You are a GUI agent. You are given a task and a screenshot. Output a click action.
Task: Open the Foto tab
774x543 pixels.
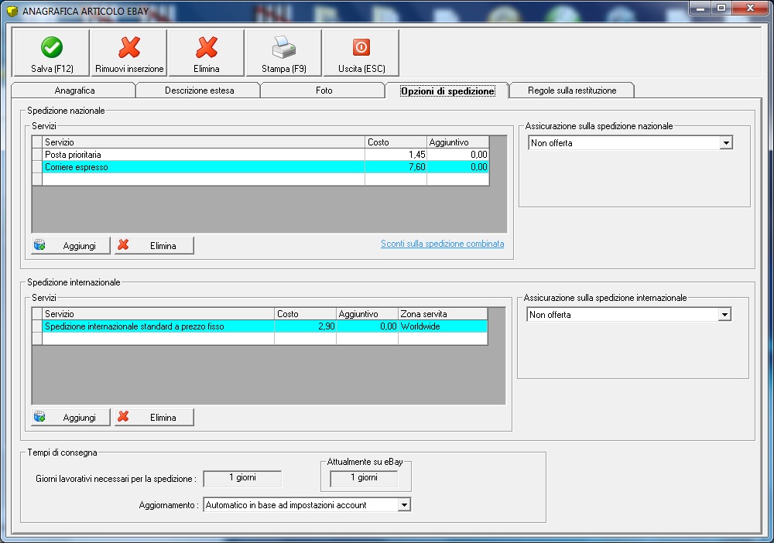pos(324,90)
